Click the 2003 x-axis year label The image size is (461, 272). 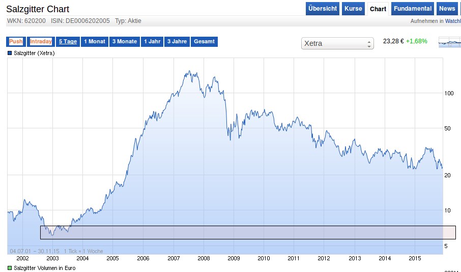coord(52,258)
